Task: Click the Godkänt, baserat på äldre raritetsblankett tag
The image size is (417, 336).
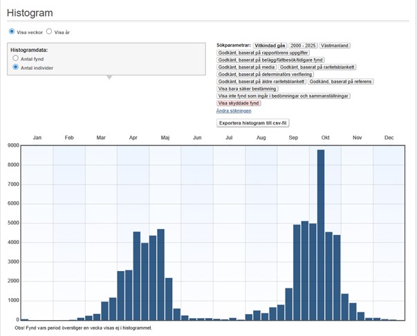Action: point(261,82)
